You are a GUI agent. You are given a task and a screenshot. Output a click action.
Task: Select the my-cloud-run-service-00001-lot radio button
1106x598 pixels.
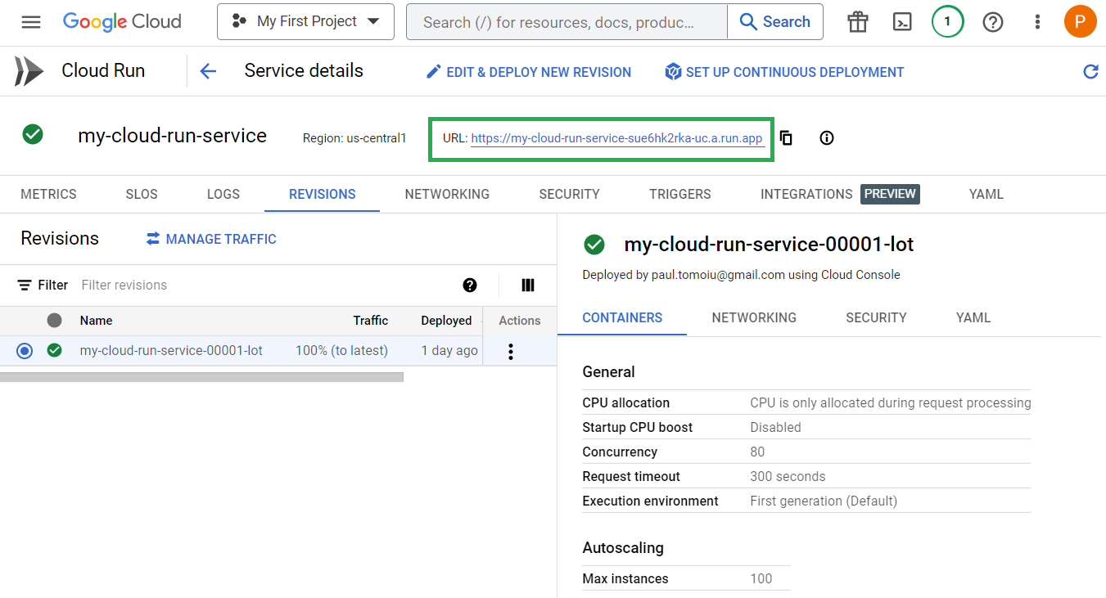(25, 351)
